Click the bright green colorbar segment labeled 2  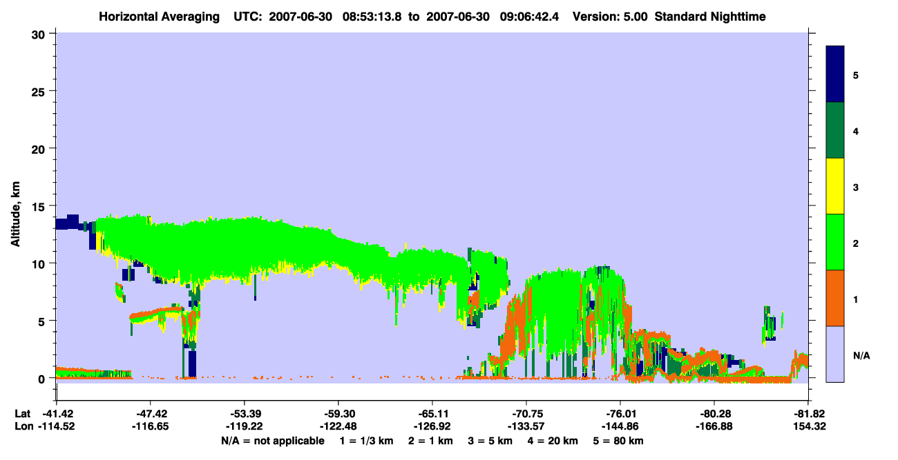[835, 242]
